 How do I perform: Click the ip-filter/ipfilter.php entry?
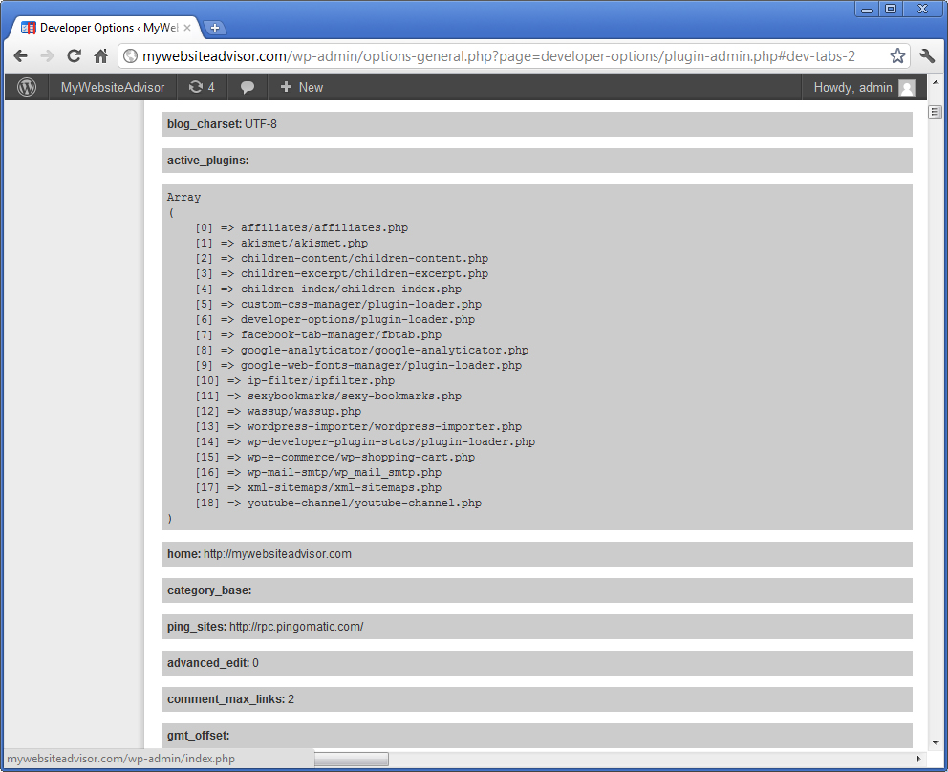click(x=321, y=381)
